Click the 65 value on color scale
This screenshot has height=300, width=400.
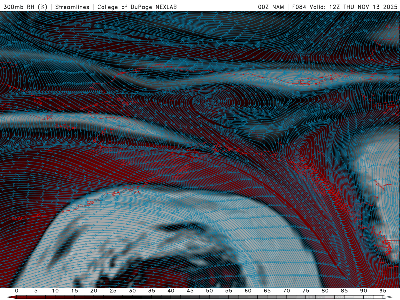coord(267,291)
